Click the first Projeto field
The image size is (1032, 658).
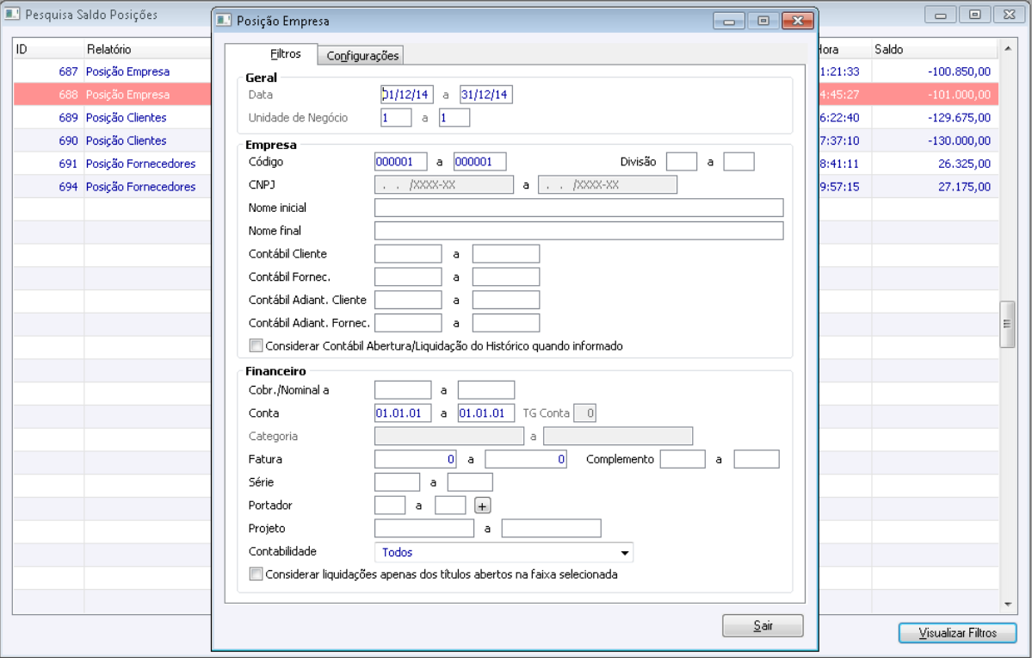coord(423,529)
